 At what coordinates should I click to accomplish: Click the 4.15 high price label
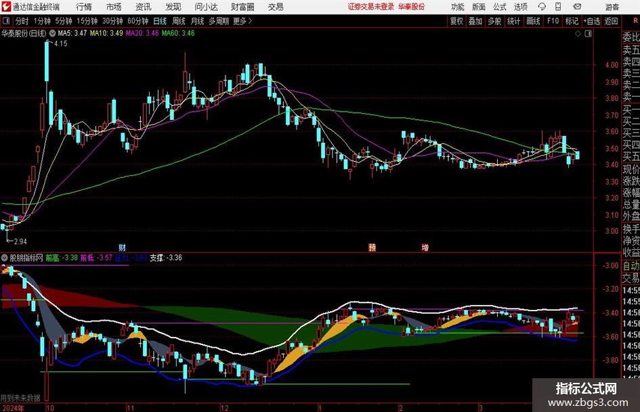coord(60,43)
